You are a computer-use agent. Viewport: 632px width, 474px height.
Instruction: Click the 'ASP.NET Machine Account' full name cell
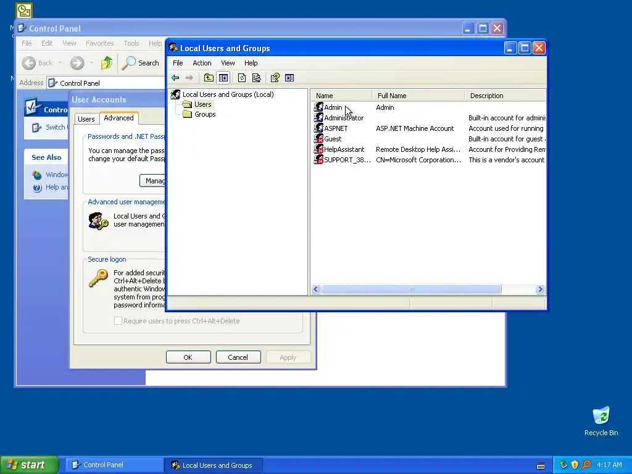[x=415, y=128]
